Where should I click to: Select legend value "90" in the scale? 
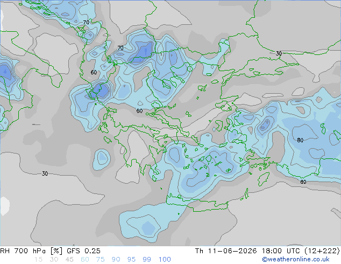pyautogui.click(x=116, y=260)
